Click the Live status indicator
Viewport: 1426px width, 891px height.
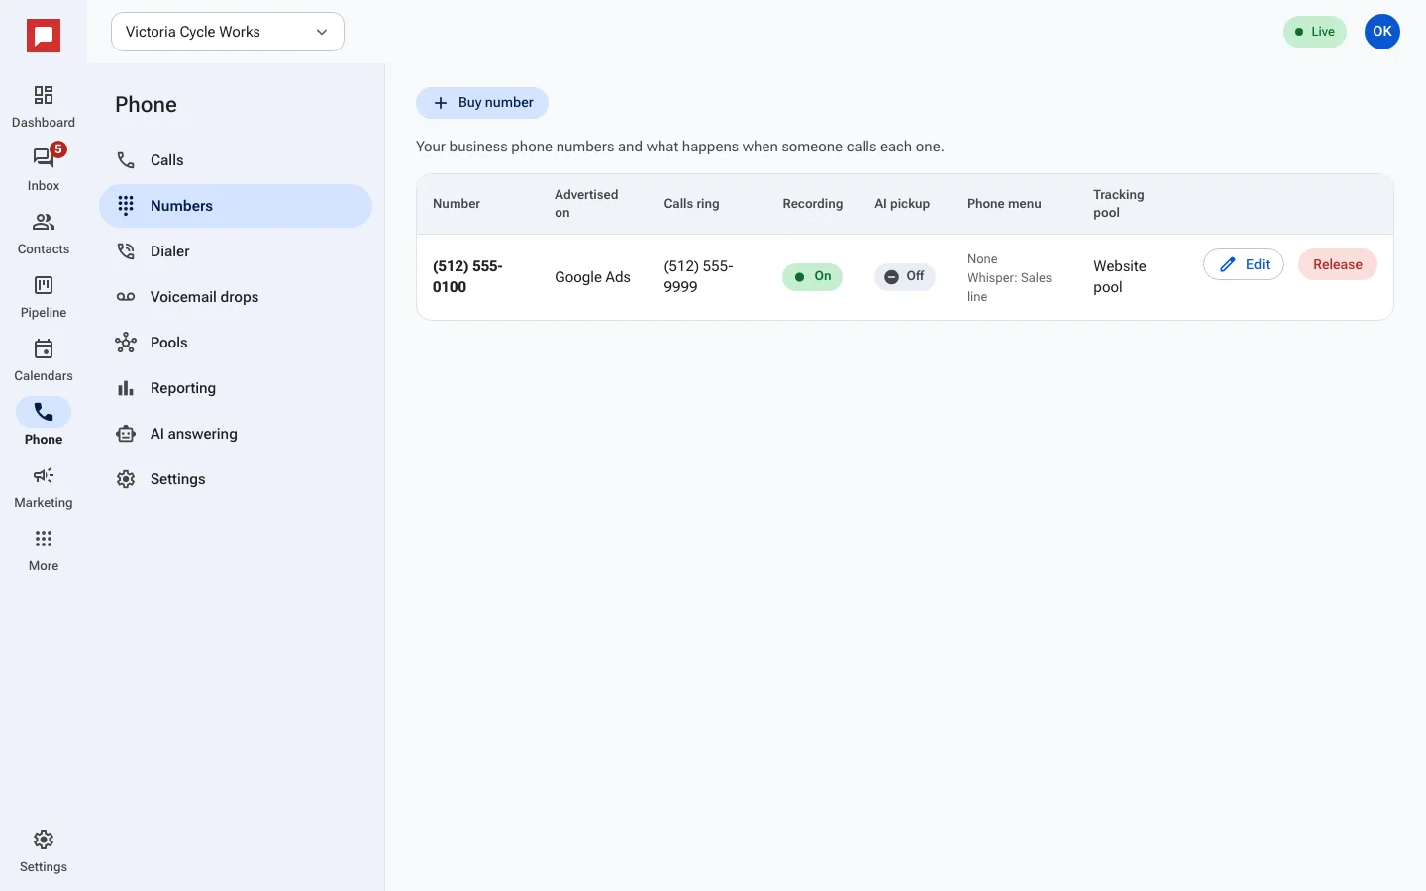[1314, 32]
